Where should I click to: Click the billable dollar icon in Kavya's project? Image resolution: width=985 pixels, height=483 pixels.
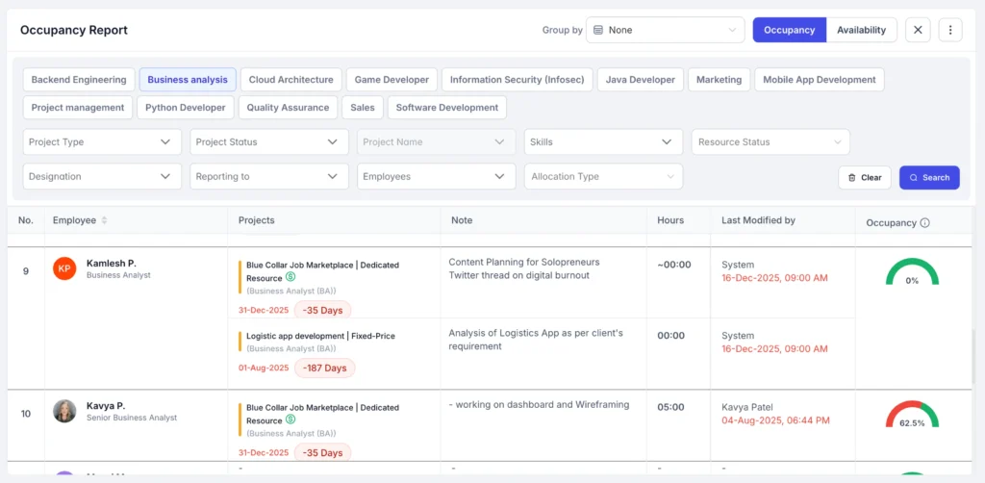coord(290,419)
